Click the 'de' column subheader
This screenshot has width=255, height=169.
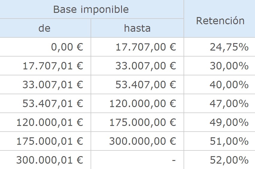click(45, 28)
